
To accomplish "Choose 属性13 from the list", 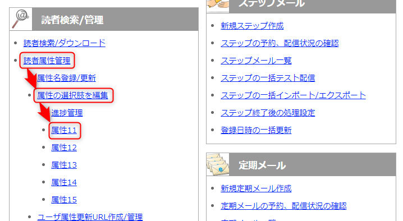I will pos(64,165).
